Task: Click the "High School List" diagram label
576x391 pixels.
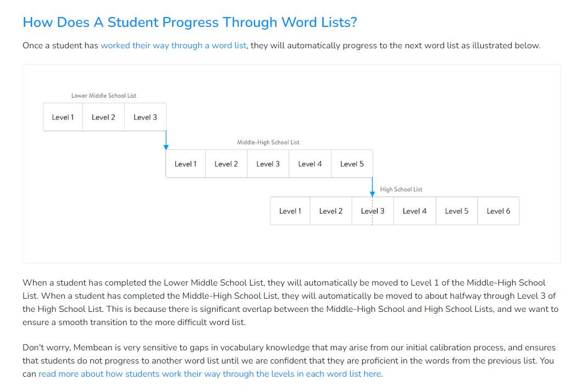Action: point(401,189)
